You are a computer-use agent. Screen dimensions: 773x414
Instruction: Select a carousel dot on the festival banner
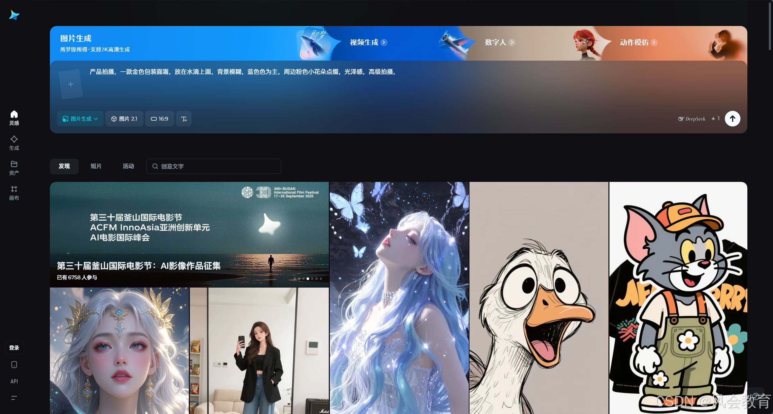(308, 278)
